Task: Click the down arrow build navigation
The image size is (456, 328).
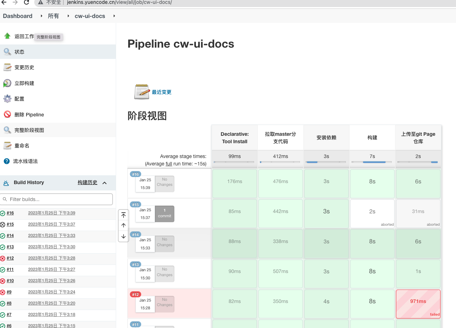Action: pyautogui.click(x=124, y=236)
